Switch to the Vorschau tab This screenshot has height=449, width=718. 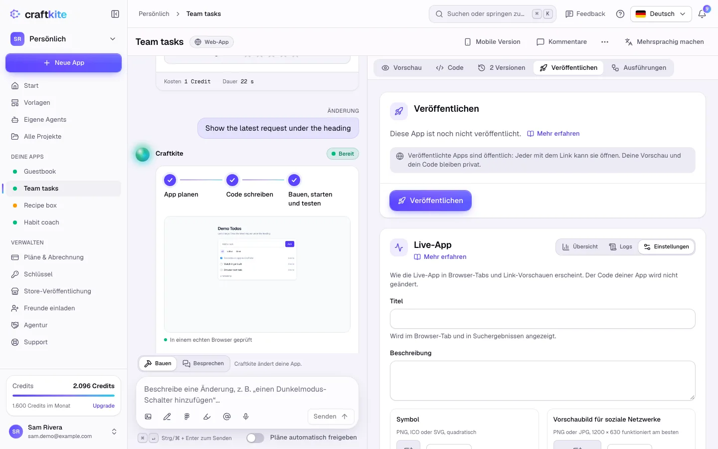402,68
